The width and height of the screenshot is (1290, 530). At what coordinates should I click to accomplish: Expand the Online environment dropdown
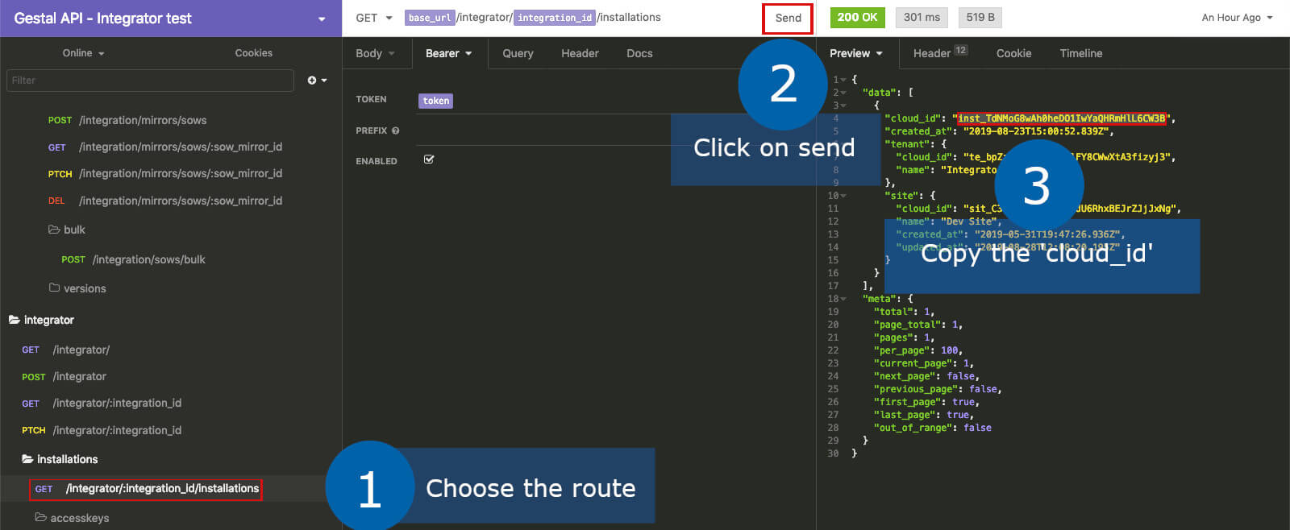point(83,53)
